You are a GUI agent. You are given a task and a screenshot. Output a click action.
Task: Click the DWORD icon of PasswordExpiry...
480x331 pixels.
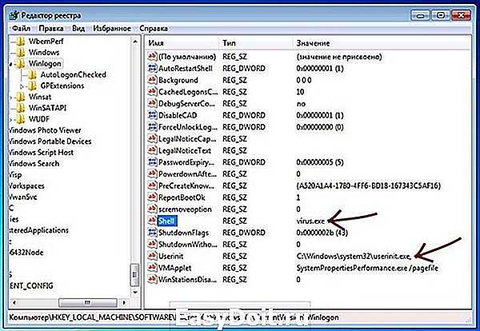coord(153,162)
